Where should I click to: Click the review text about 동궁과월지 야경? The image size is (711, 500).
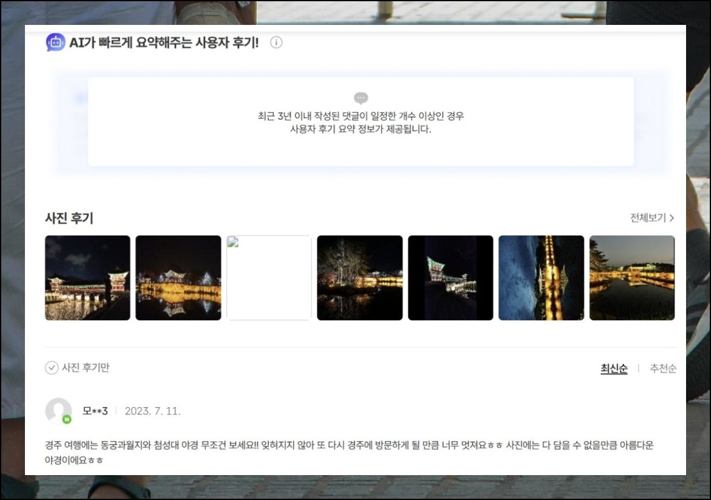tap(349, 453)
